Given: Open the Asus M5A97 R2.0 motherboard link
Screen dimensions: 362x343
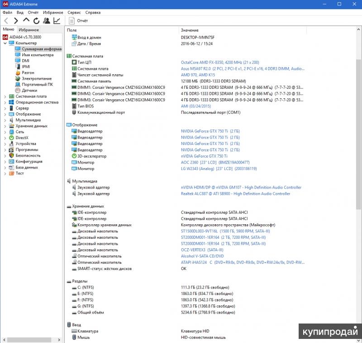Looking at the screenshot, I should [243, 69].
